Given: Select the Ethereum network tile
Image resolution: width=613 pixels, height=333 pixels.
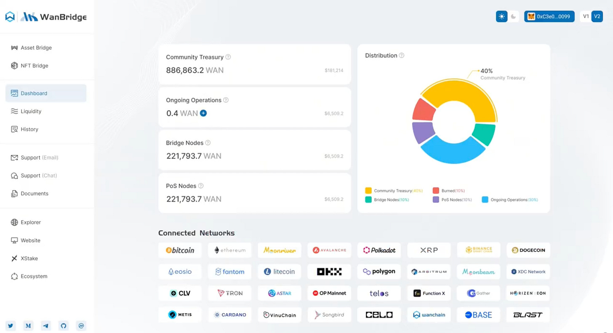Looking at the screenshot, I should tap(230, 250).
